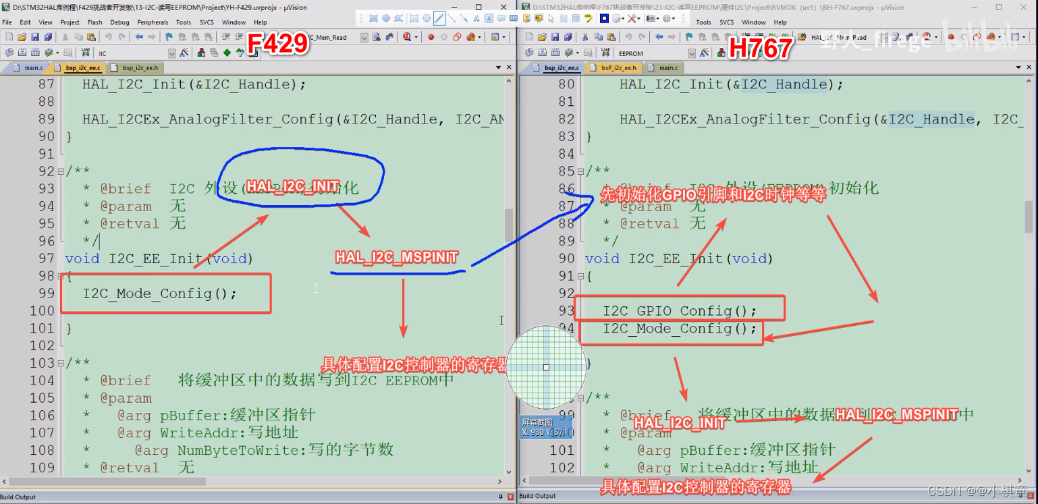The width and height of the screenshot is (1038, 504).
Task: Select arrow tool in annotation toolbar
Action: pos(464,18)
